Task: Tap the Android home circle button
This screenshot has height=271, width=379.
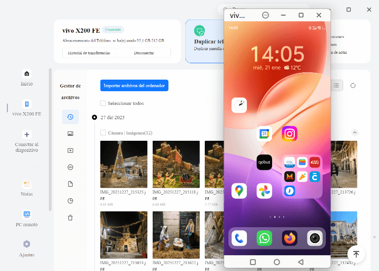Action: coord(277,262)
